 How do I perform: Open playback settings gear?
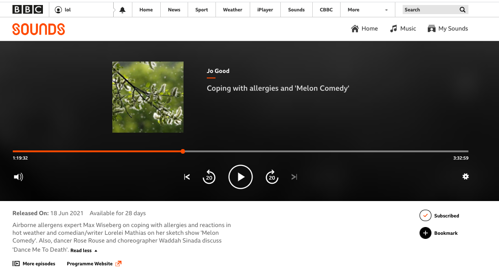point(465,176)
